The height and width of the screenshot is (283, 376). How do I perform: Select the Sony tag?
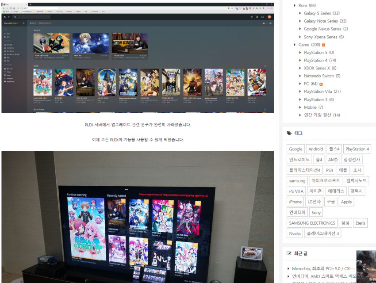316,212
